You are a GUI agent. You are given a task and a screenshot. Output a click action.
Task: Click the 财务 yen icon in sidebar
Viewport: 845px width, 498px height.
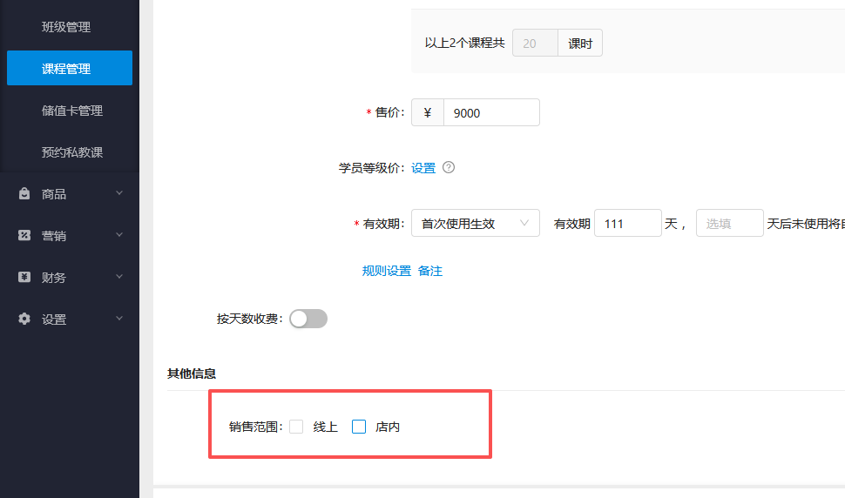tap(24, 277)
